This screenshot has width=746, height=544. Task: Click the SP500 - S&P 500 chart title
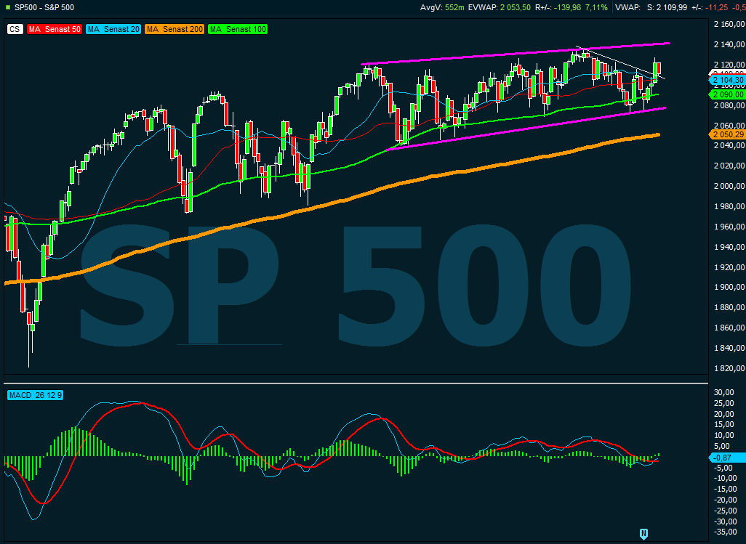(x=44, y=7)
